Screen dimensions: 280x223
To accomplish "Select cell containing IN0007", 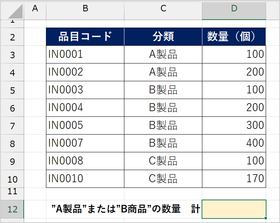I will pos(85,143).
